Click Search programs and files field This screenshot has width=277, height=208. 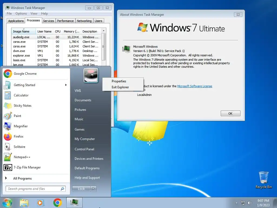tap(35, 189)
